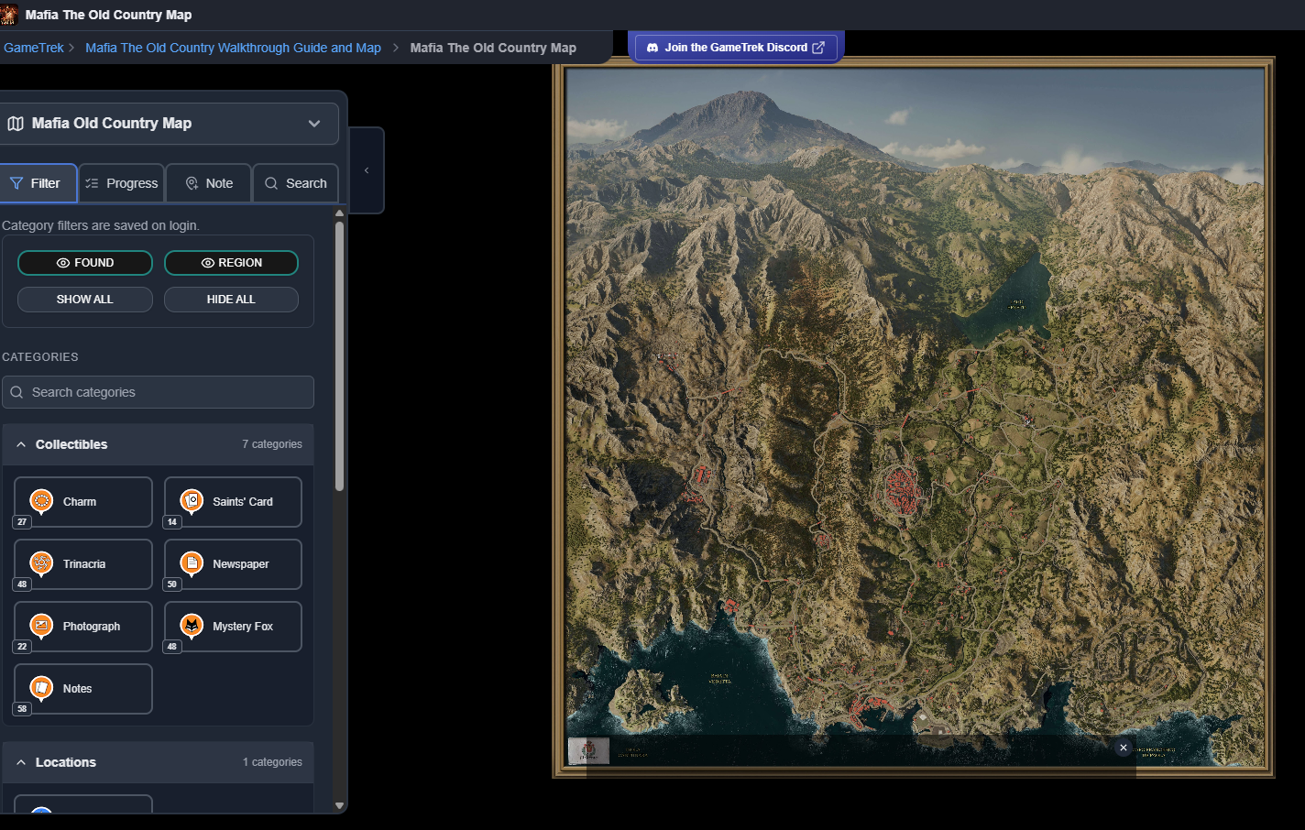The height and width of the screenshot is (830, 1305).
Task: Click the "CATEGORIES" heading text
Action: point(40,357)
